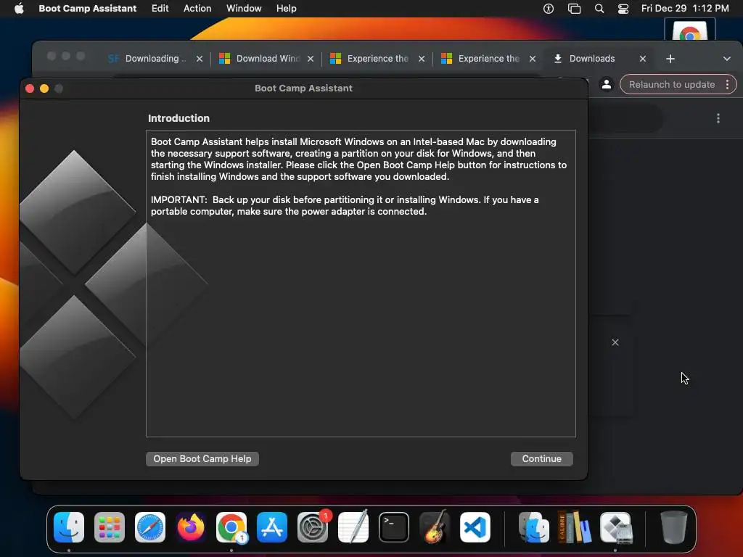743x557 pixels.
Task: Open TextEdit from the Dock
Action: [x=353, y=527]
